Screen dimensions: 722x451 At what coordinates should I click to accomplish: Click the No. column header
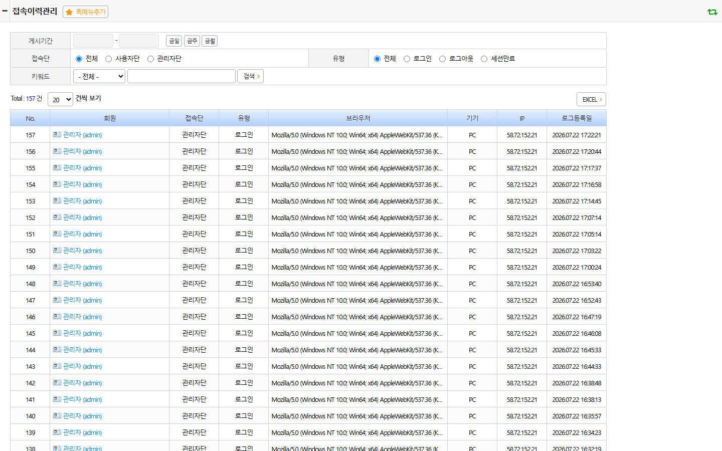pyautogui.click(x=30, y=118)
